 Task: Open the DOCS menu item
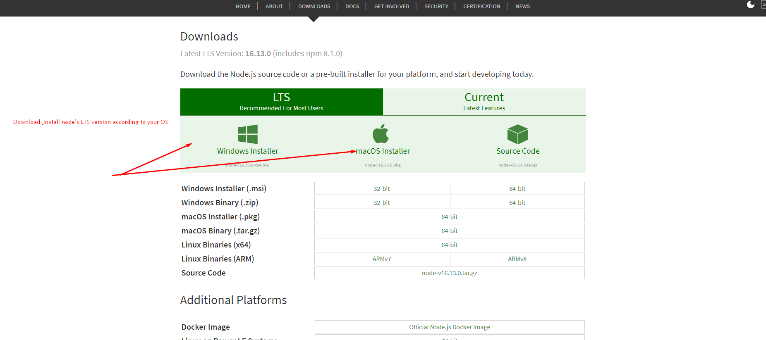point(352,7)
